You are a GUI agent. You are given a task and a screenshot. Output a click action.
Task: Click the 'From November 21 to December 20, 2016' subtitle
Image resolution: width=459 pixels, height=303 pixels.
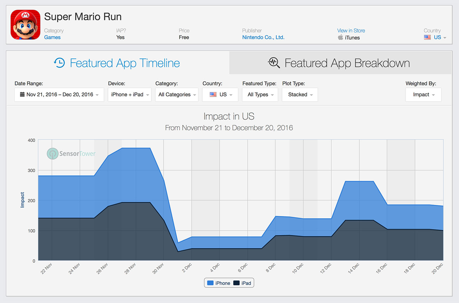[x=229, y=128]
